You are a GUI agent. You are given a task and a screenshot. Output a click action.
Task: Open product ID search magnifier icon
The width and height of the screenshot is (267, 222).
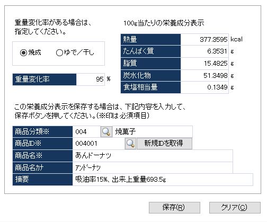point(130,144)
